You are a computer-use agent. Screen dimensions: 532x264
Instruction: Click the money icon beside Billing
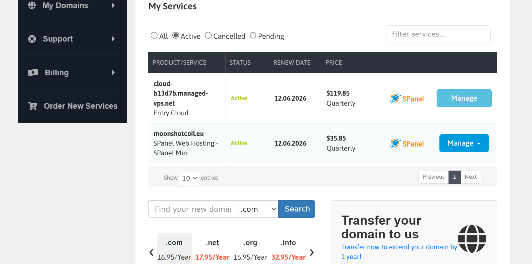tap(33, 72)
